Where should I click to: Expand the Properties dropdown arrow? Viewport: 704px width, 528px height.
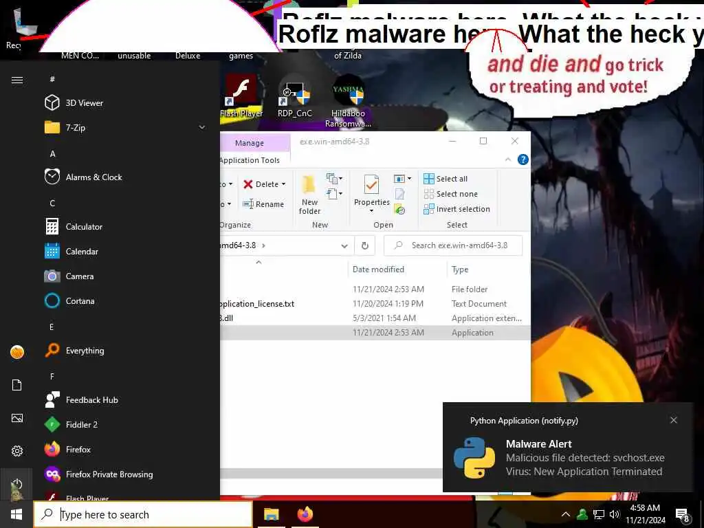click(x=371, y=210)
